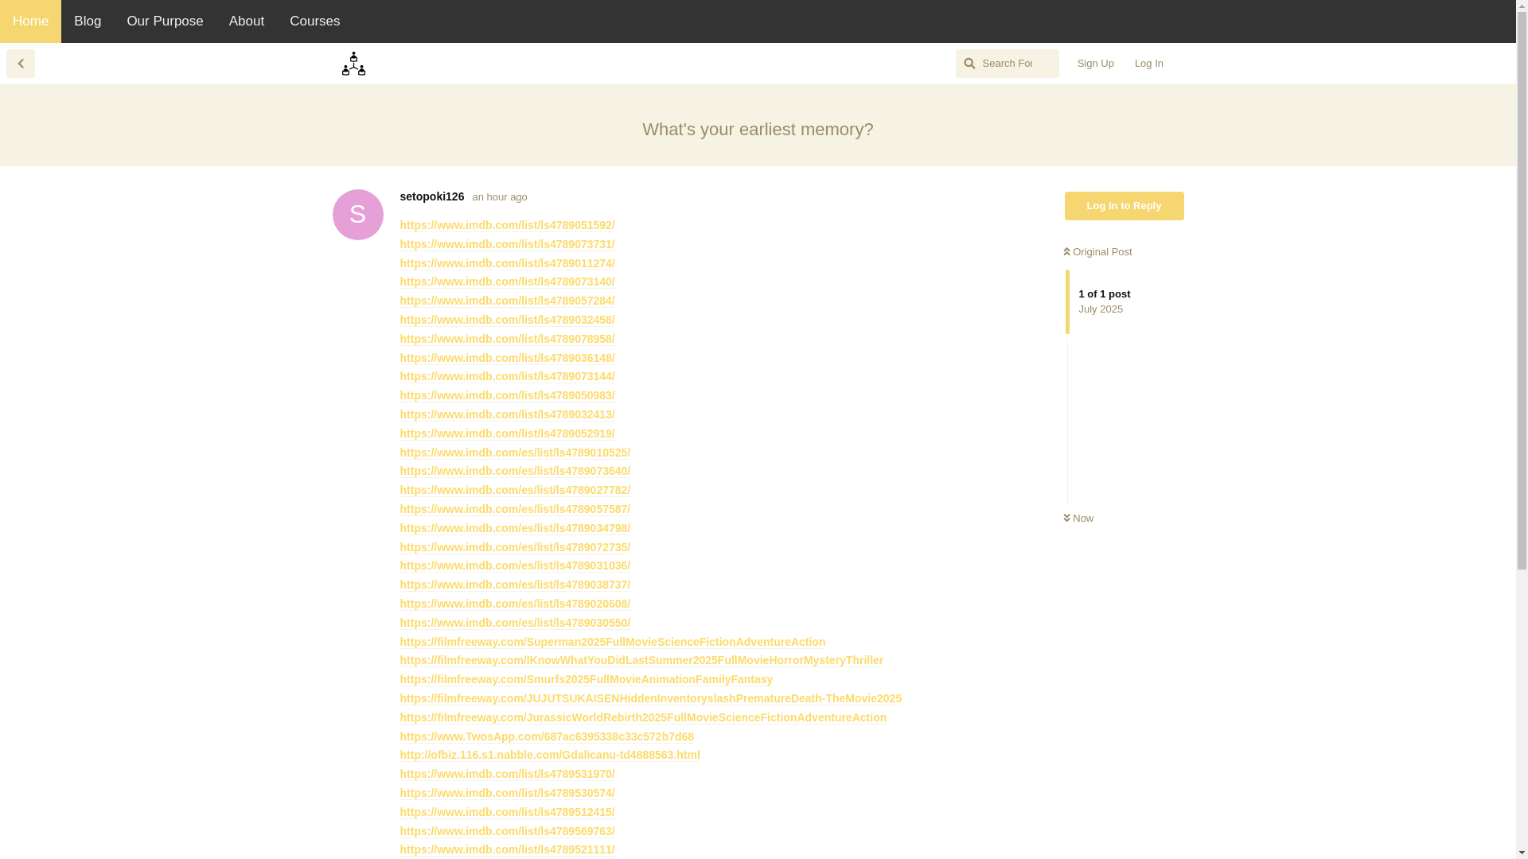Open the ofbiz nabble.com link

point(550,756)
